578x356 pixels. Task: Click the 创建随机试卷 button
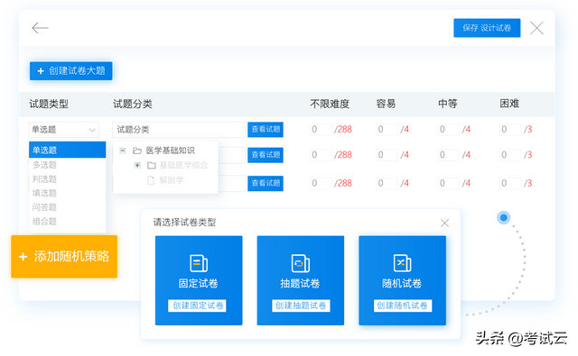(x=402, y=306)
